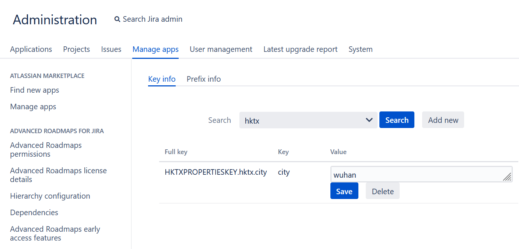Click Advanced Roadmaps for Jira section heading

pos(57,131)
